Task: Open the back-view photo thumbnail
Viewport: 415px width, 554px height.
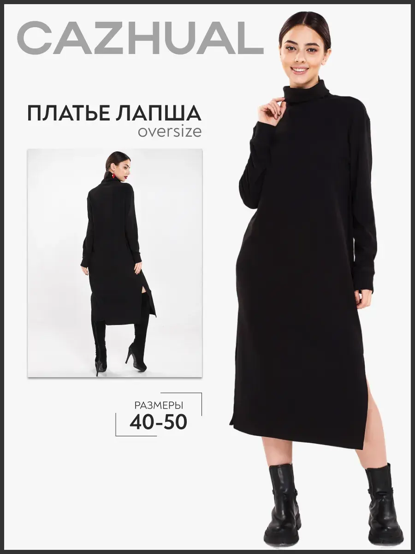Action: tap(114, 263)
